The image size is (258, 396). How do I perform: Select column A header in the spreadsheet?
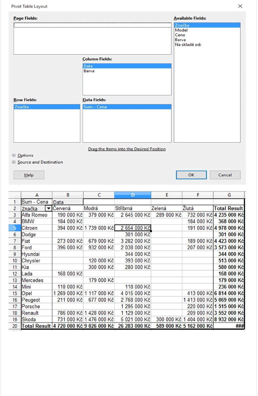[x=37, y=195]
